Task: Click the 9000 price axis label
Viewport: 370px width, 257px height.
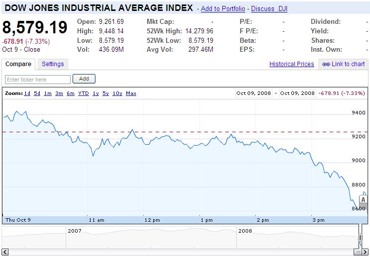Action: click(359, 161)
